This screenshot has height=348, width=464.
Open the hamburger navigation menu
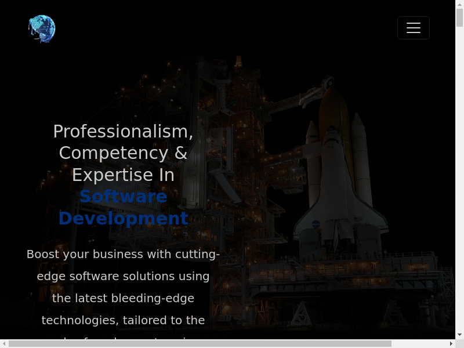[x=413, y=28]
